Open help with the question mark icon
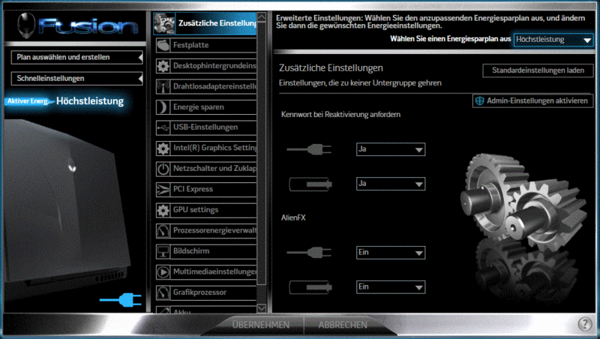This screenshot has height=339, width=600. pos(585,324)
